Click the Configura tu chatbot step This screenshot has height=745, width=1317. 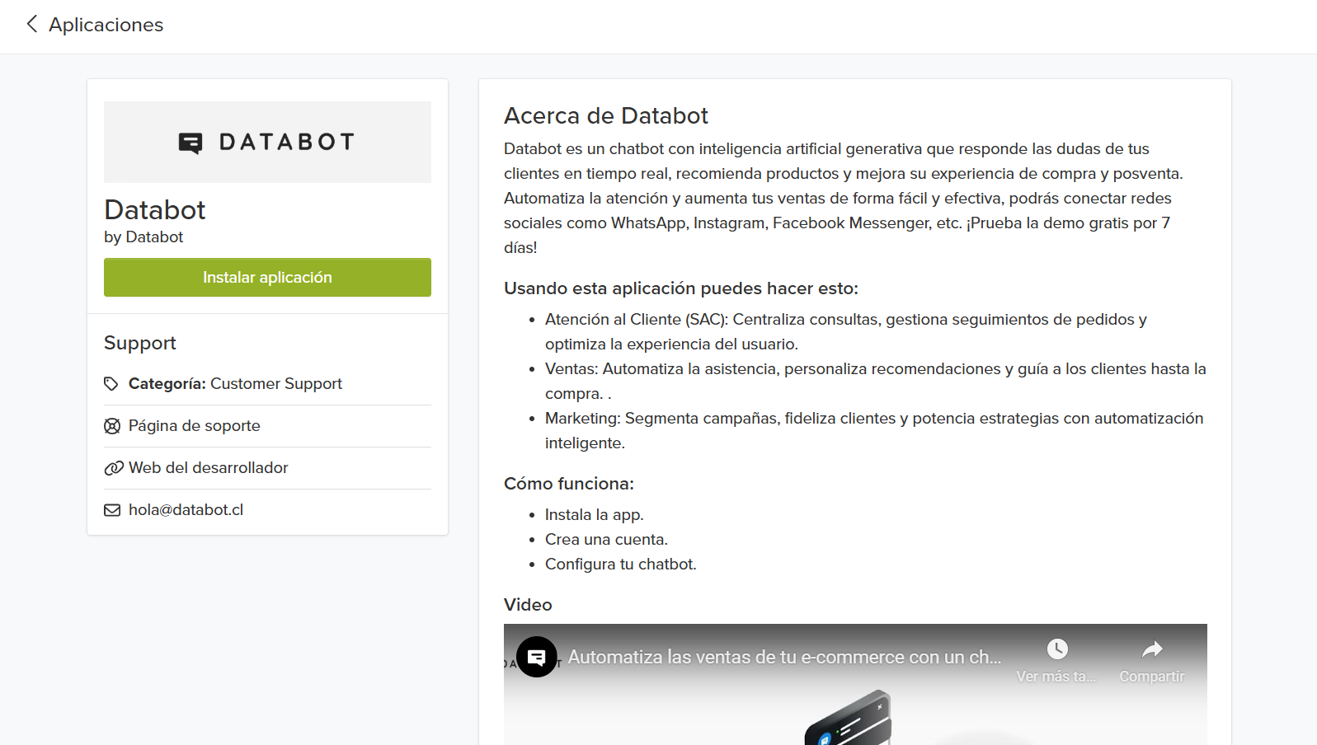(x=621, y=565)
